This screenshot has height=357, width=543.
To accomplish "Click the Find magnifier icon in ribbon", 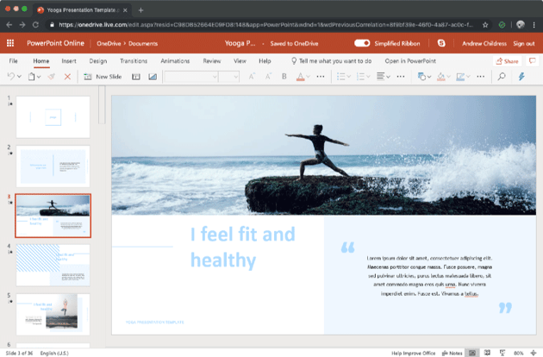I will (x=502, y=77).
